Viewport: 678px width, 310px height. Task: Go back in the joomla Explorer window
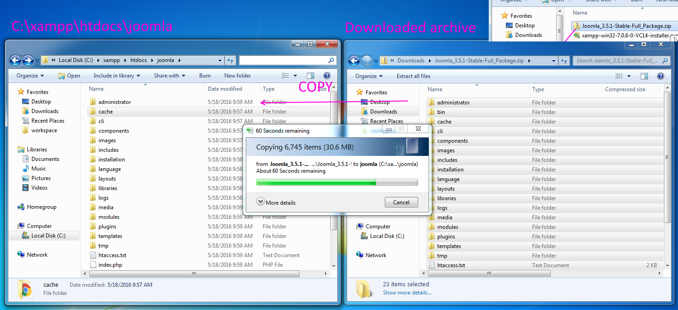point(15,60)
